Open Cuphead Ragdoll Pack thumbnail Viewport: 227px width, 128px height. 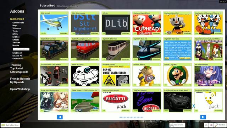(x=146, y=25)
